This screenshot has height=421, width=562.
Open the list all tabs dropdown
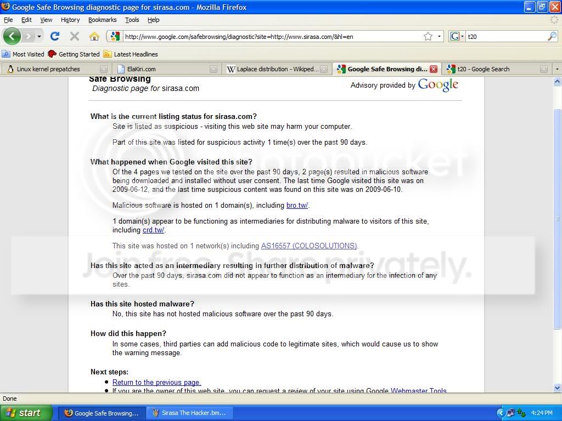click(x=557, y=69)
